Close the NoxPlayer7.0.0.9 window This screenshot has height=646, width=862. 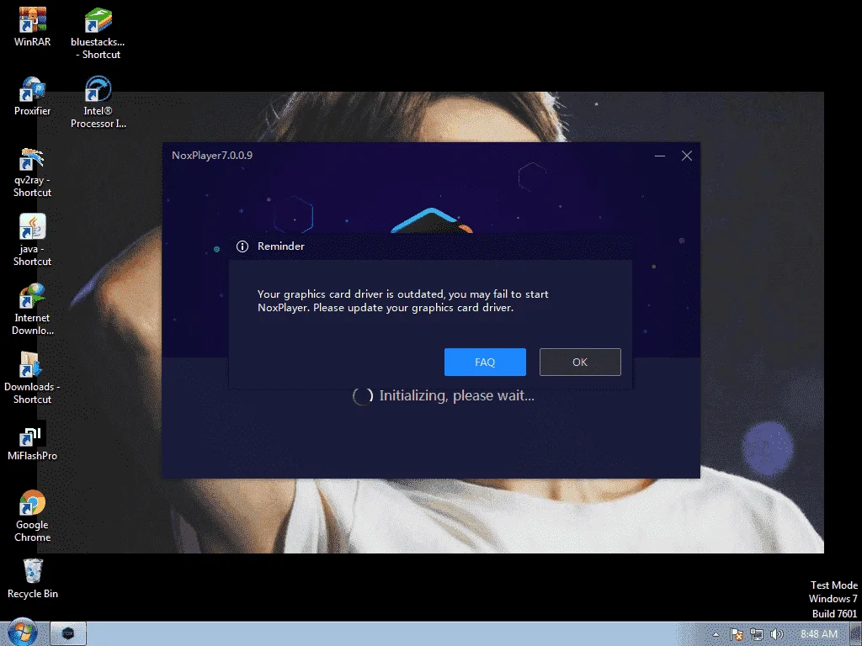click(x=687, y=156)
